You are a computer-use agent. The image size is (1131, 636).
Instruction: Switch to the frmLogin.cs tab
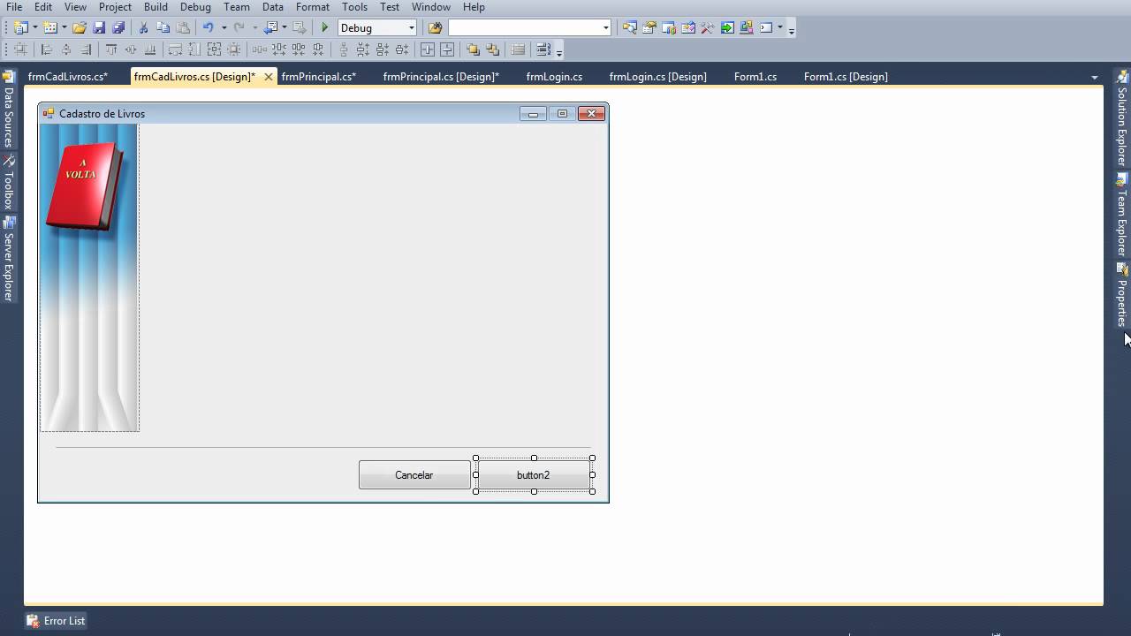point(554,77)
